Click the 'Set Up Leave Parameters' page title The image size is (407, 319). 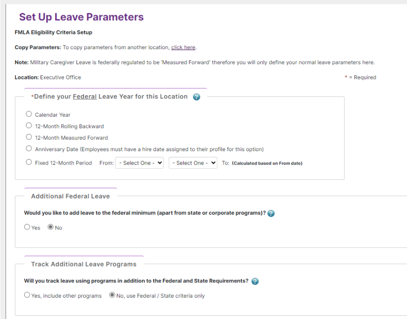coord(81,17)
